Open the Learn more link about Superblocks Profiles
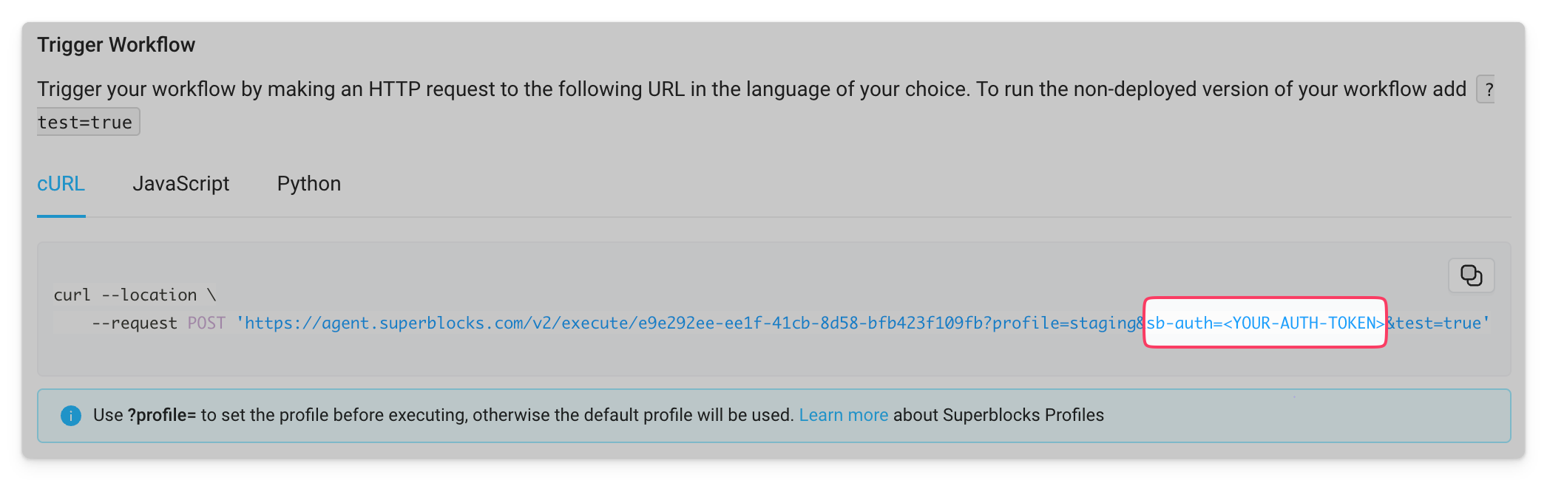This screenshot has width=1547, height=480. coord(844,415)
